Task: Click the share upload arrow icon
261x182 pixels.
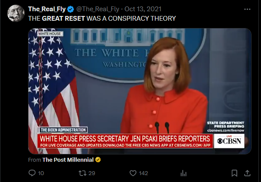Action: pos(247,173)
